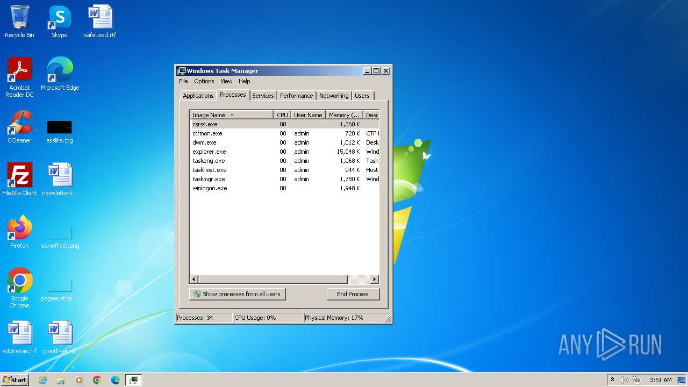Select the taskmgr.exe process row

coord(284,179)
